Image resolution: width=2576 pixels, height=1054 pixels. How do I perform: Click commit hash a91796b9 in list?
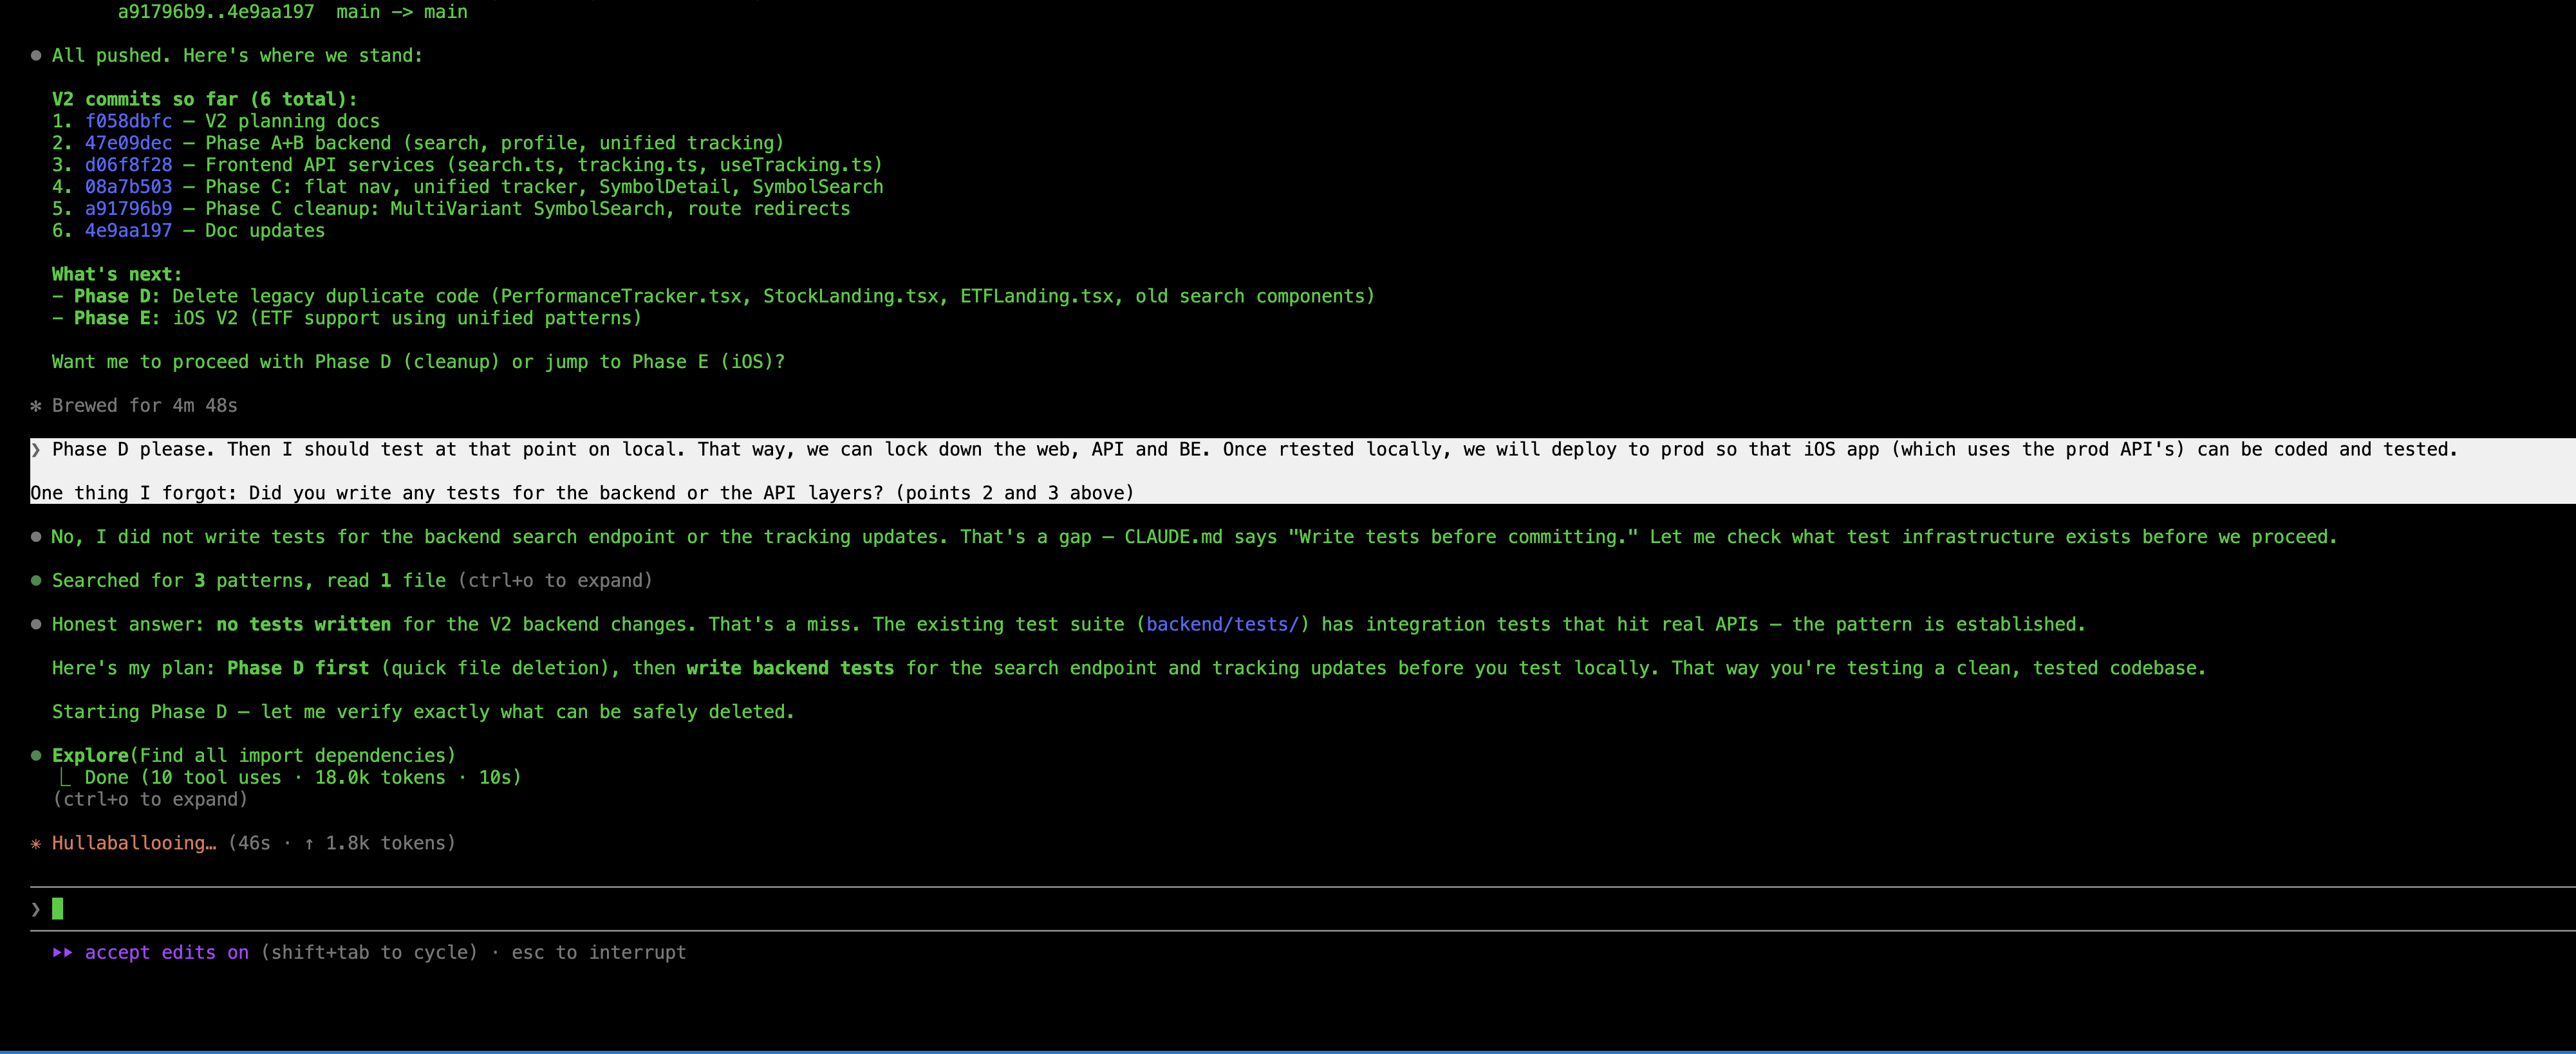click(x=128, y=209)
